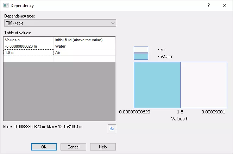
Task: Click the white Air legend swatch
Action: pyautogui.click(x=141, y=50)
